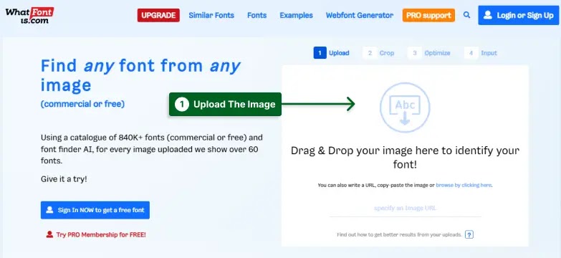The width and height of the screenshot is (561, 258).
Task: Click the Find any font from any image heading
Action: pos(140,75)
